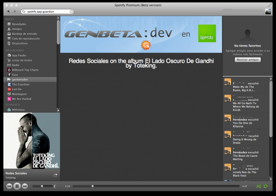Clear the search field with the X icon

point(71,11)
